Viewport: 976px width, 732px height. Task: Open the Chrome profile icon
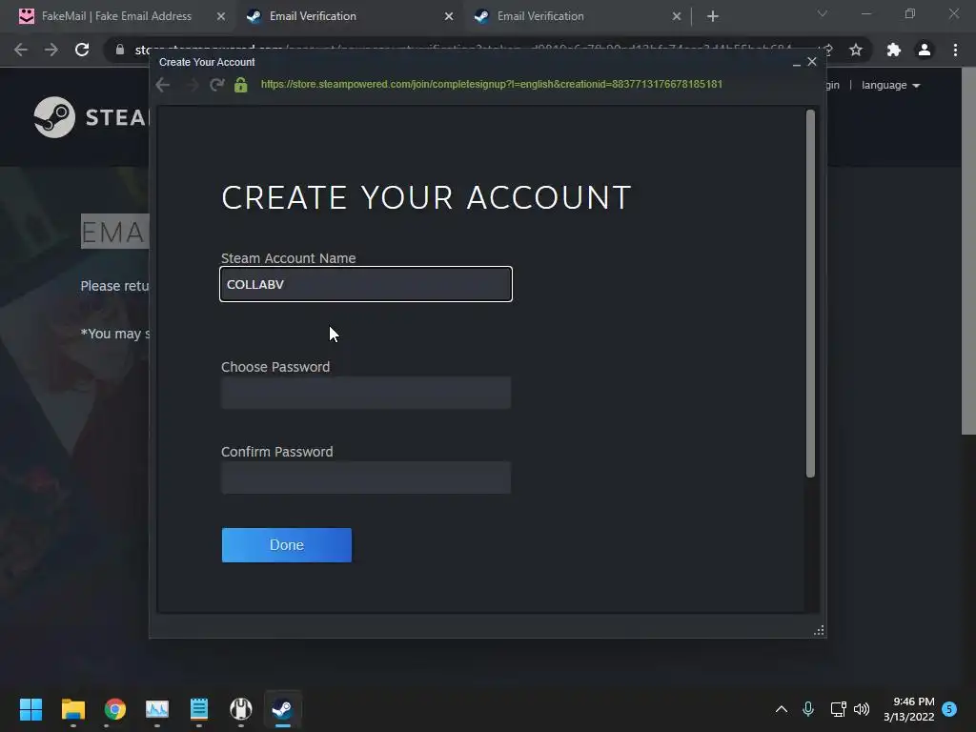[x=925, y=50]
